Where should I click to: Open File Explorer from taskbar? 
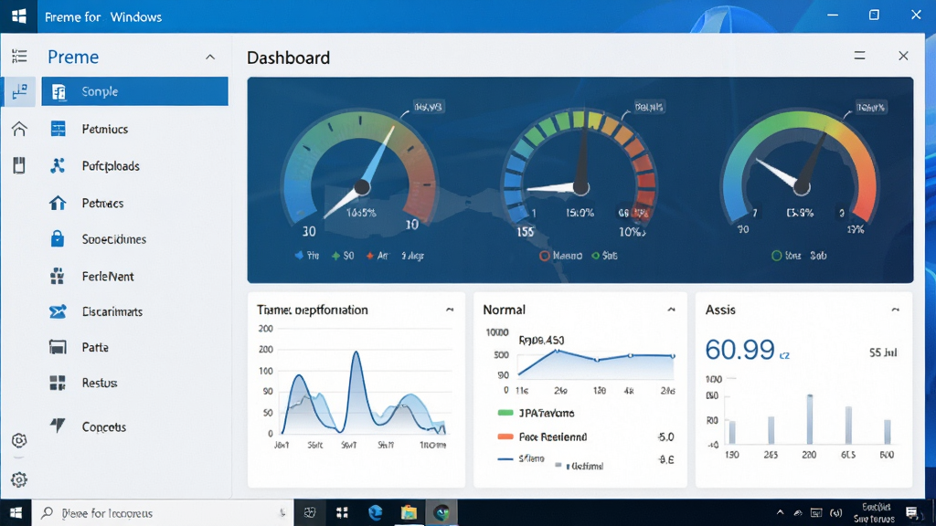point(409,513)
